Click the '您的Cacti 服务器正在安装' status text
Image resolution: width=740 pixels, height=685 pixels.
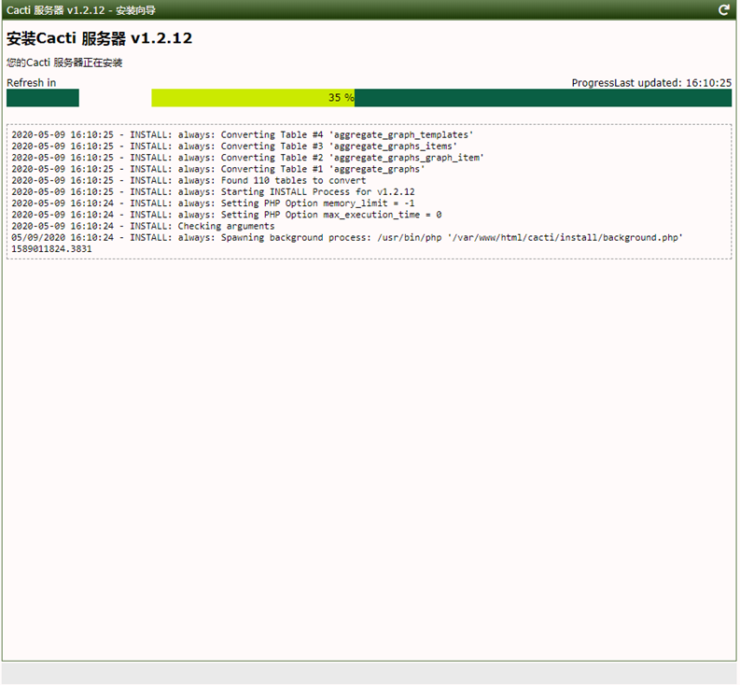tap(64, 63)
